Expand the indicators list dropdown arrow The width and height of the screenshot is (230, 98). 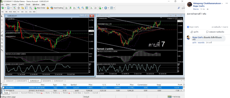tap(103, 8)
